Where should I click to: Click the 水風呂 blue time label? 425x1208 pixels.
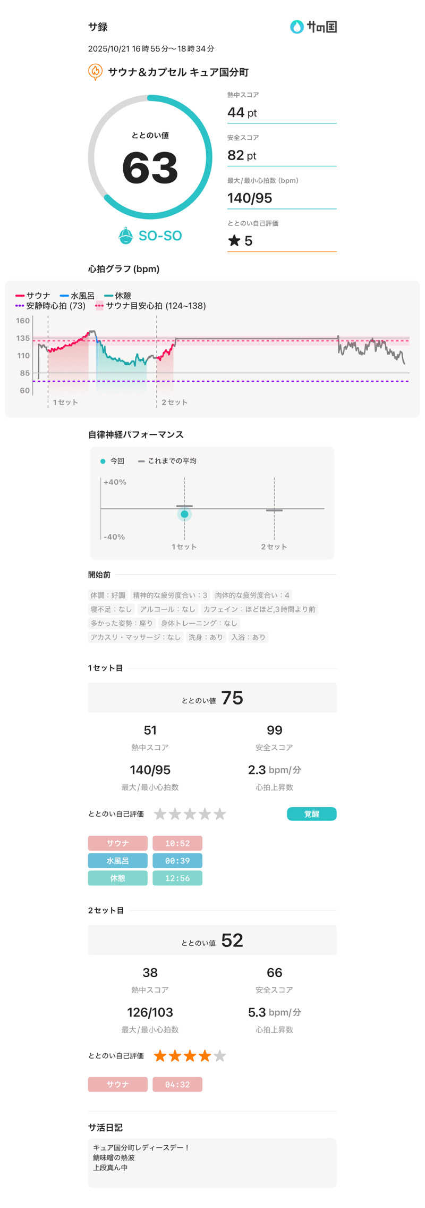point(117,860)
